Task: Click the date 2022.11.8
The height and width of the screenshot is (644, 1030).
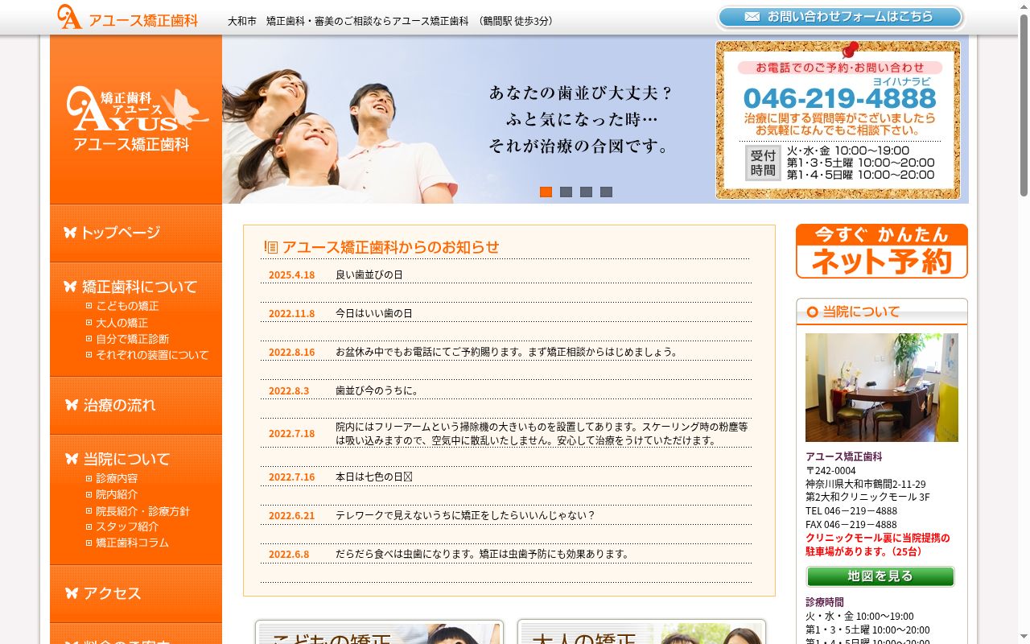Action: [x=291, y=313]
